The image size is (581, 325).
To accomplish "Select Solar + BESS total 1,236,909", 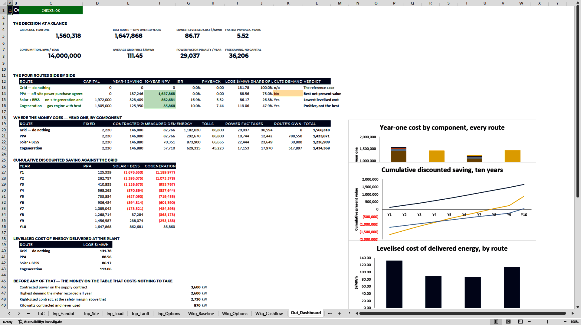I will [317, 142].
